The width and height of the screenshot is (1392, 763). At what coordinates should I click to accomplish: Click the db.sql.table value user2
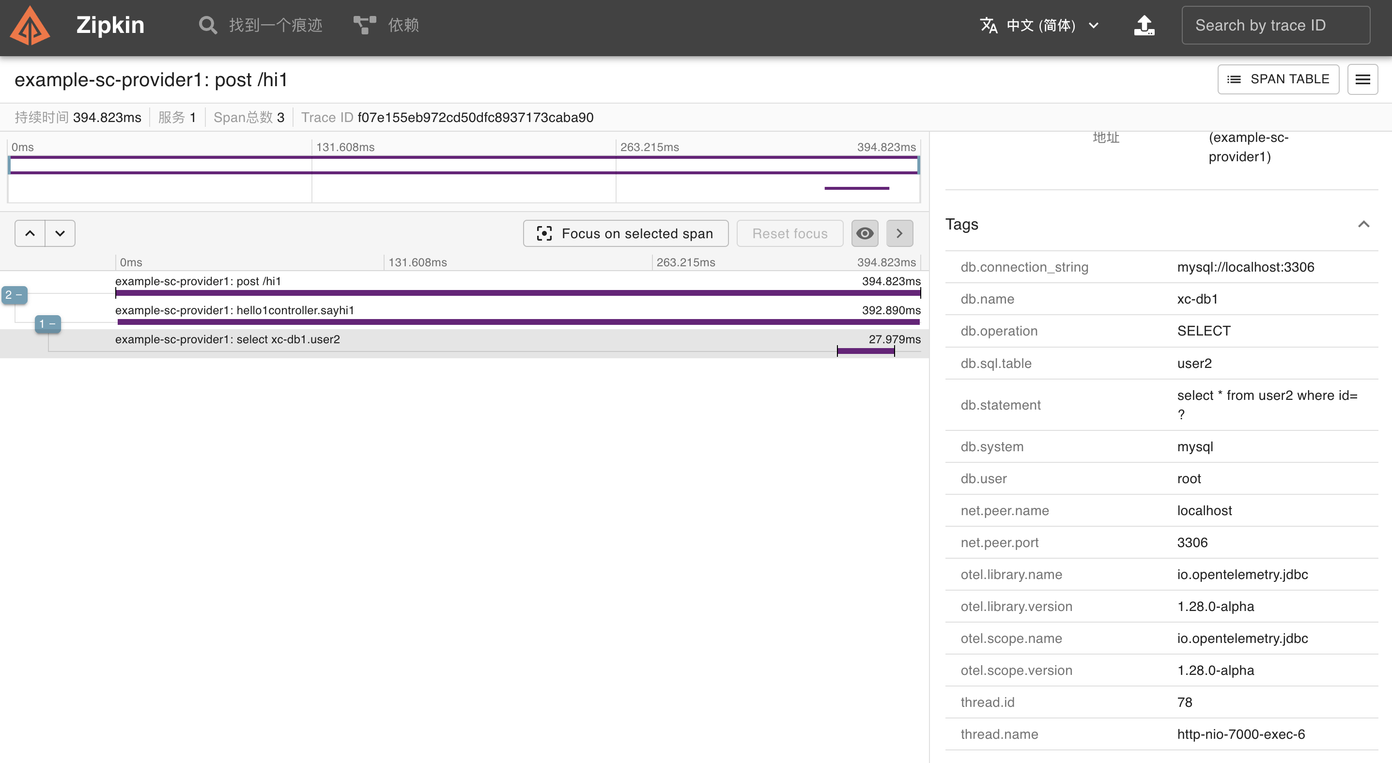coord(1194,363)
